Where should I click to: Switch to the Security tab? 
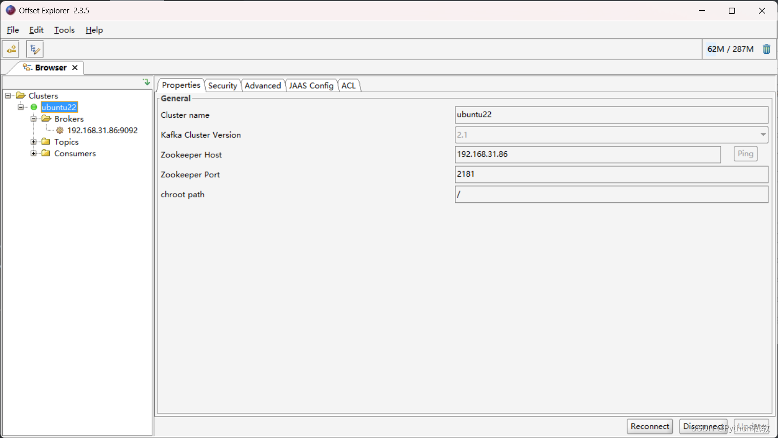(223, 86)
